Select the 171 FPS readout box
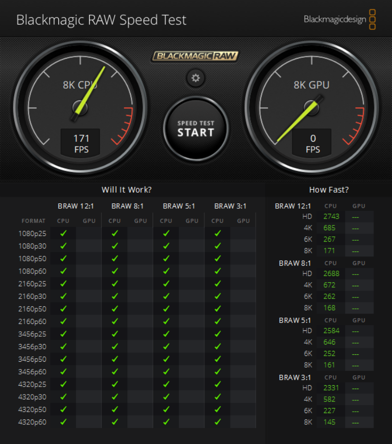Viewport: 392px width, 444px height. [x=81, y=143]
